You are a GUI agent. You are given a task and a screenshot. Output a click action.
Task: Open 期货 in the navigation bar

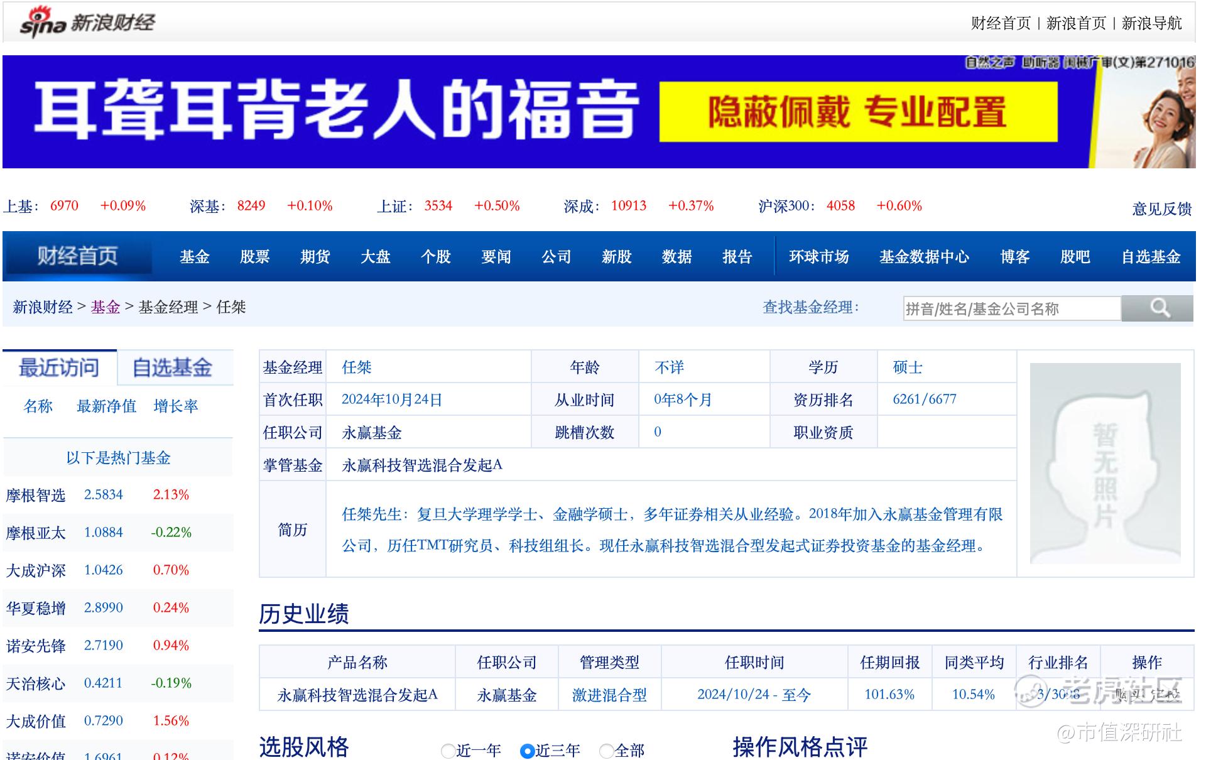315,257
